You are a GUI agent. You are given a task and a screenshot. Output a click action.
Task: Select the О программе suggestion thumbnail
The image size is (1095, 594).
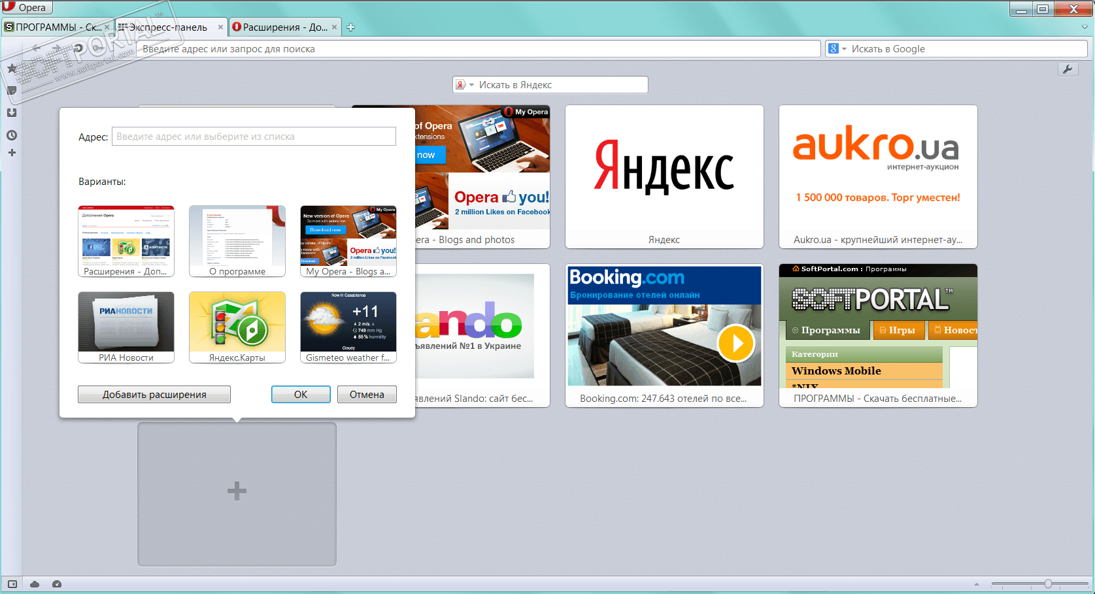(x=237, y=241)
